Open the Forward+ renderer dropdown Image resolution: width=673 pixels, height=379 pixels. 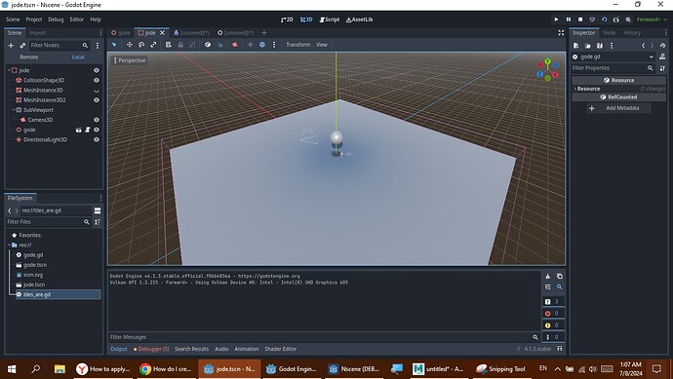pyautogui.click(x=652, y=19)
